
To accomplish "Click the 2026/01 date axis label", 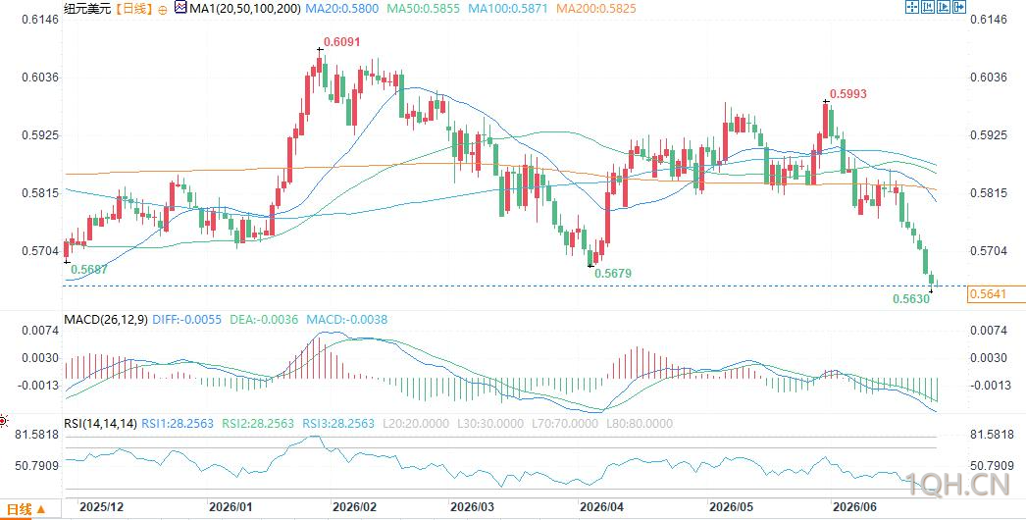I will point(231,507).
